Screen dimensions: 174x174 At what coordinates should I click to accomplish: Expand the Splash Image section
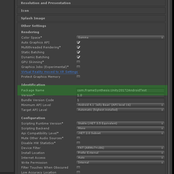coord(91,18)
